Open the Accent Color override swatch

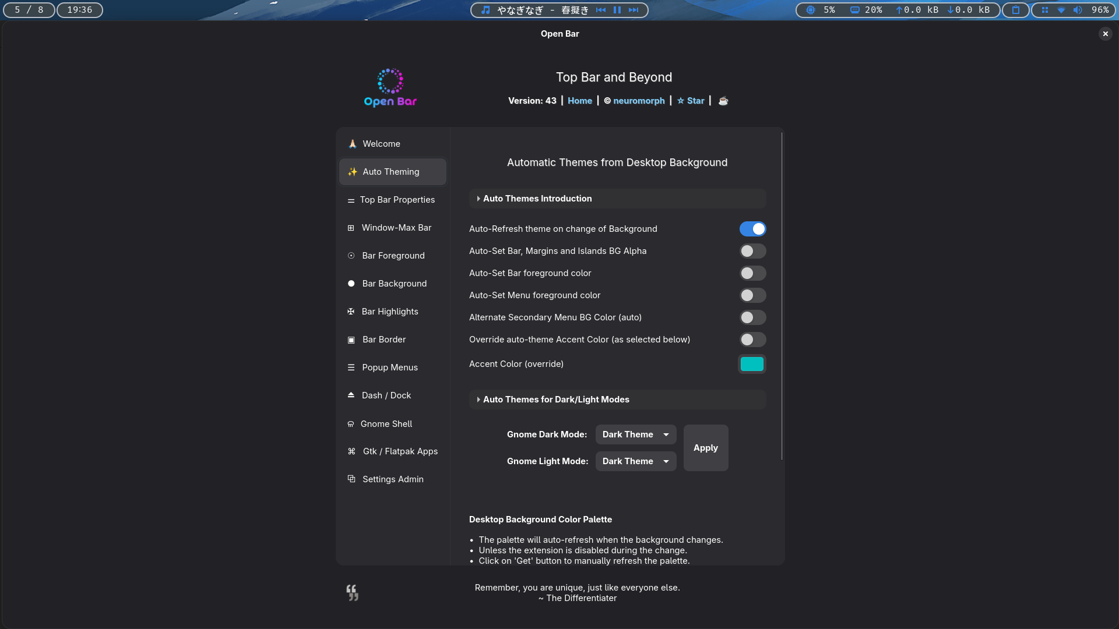coord(751,364)
